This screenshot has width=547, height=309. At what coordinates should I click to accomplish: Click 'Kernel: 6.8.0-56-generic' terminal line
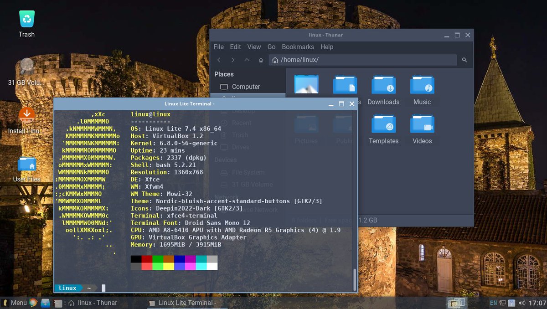click(x=174, y=143)
